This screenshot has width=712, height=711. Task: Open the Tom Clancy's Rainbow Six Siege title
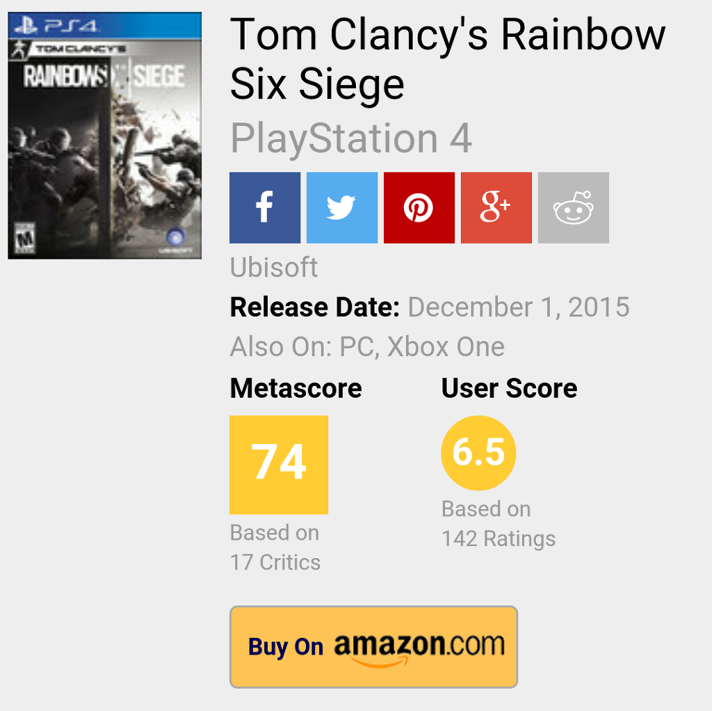tap(447, 59)
